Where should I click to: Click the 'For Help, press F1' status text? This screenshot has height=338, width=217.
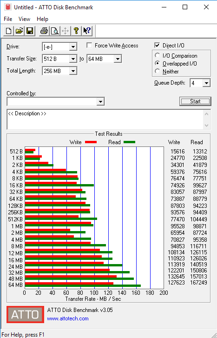click(x=23, y=335)
